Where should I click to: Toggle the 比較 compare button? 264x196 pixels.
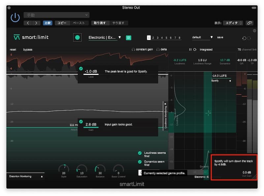(48, 23)
